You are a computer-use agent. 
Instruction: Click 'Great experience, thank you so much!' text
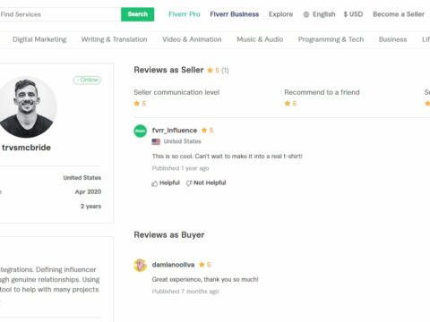click(205, 280)
